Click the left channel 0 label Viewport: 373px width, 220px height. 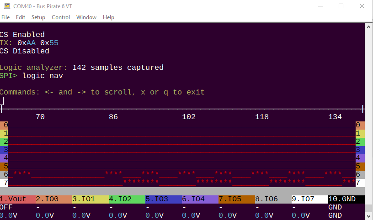click(x=4, y=125)
